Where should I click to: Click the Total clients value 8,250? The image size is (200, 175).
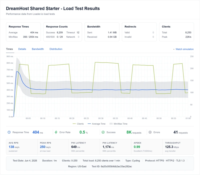[188, 33]
